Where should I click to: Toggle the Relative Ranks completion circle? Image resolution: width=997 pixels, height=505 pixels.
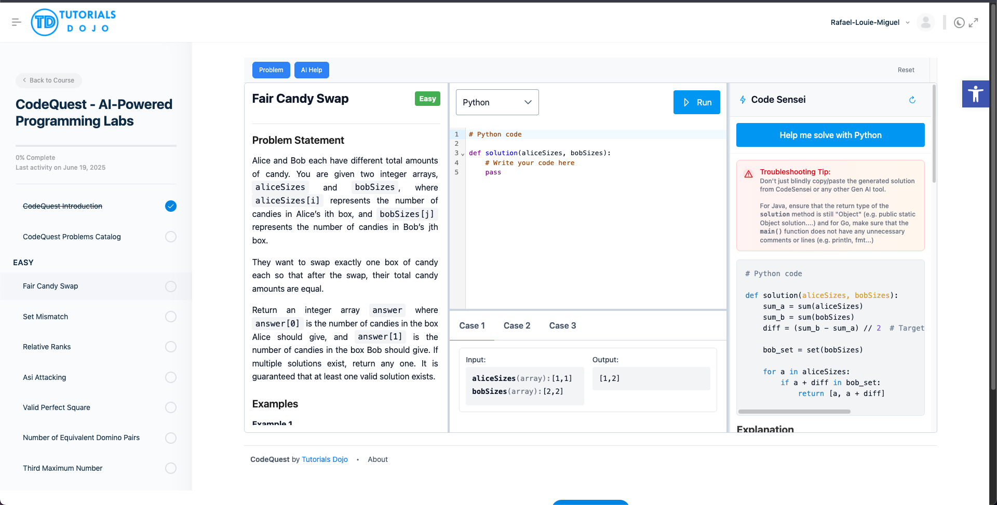171,347
